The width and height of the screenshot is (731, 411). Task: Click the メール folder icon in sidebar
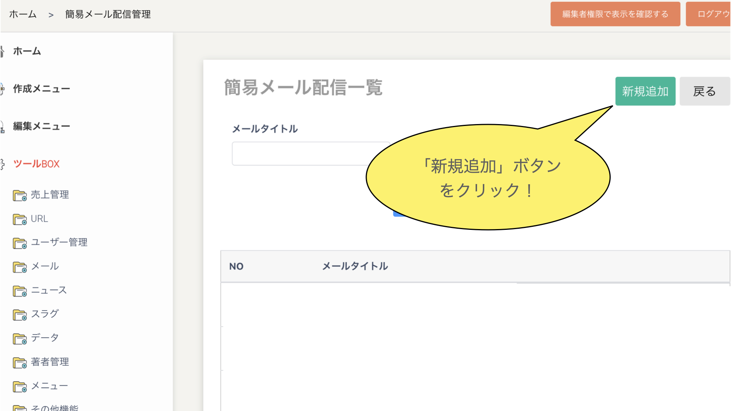tap(19, 267)
